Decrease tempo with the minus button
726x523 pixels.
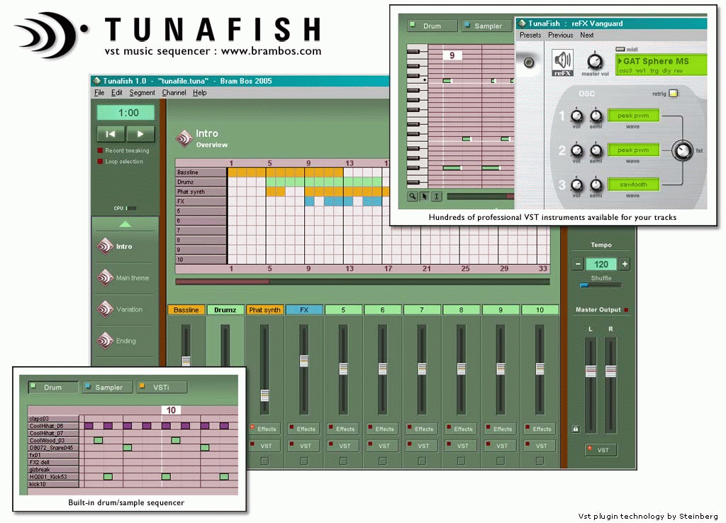point(578,264)
